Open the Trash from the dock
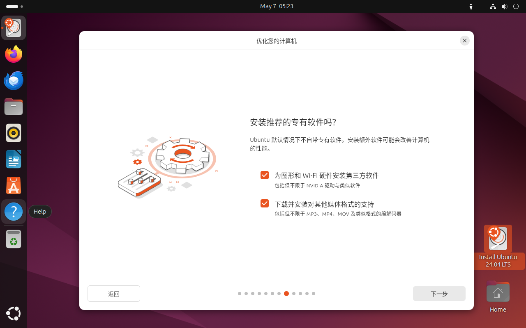Screen dimensions: 526x328 [x=14, y=239]
